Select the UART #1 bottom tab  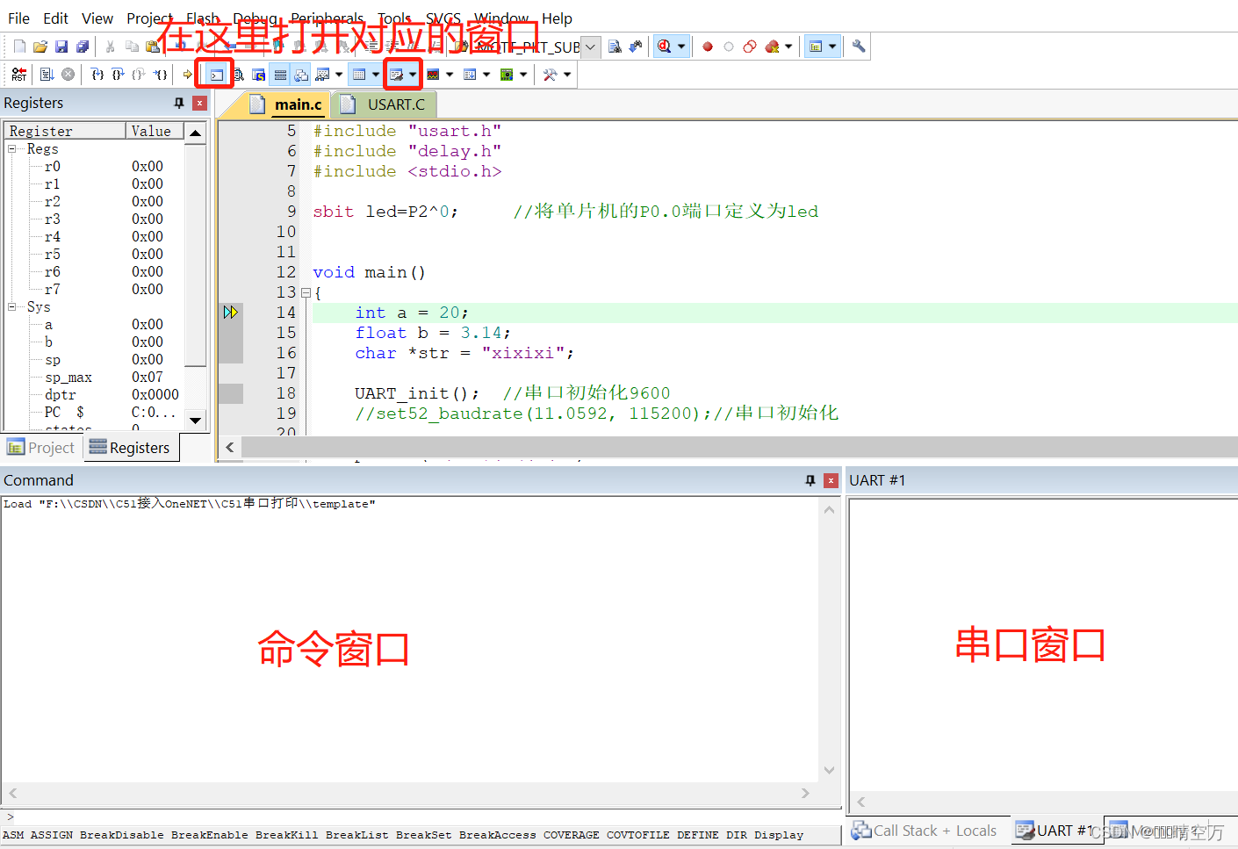[x=1055, y=831]
